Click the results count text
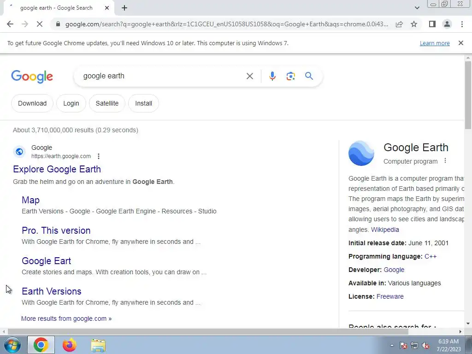This screenshot has height=354, width=472. click(76, 130)
